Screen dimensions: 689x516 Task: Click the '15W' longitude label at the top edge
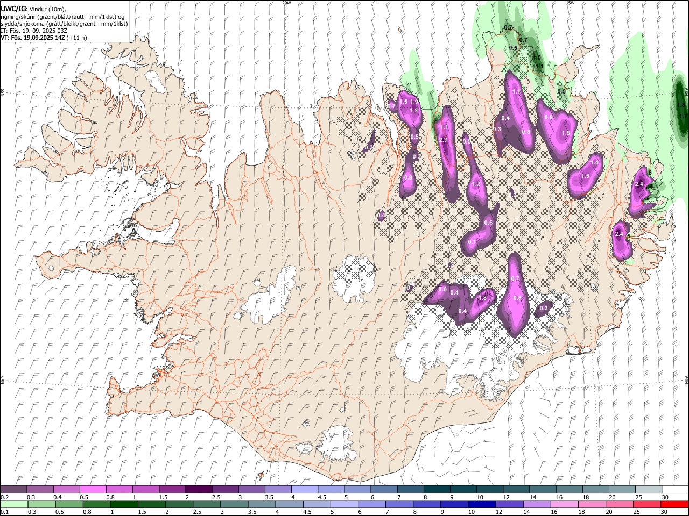tap(570, 3)
